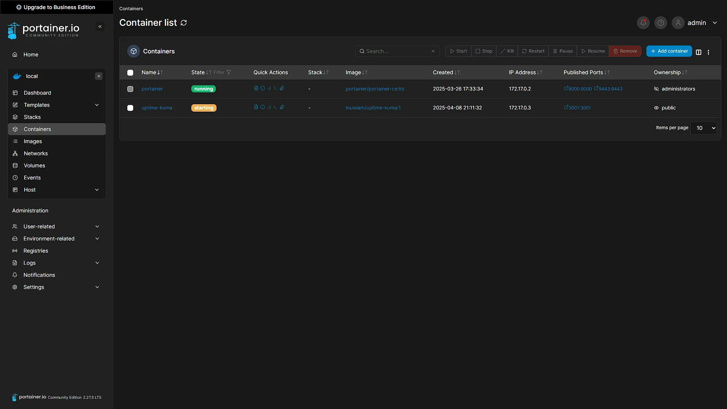This screenshot has width=727, height=409.
Task: Expand the Environment-related section
Action: tap(56, 239)
